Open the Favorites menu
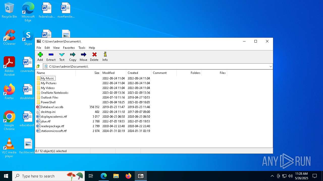 [x=69, y=48]
